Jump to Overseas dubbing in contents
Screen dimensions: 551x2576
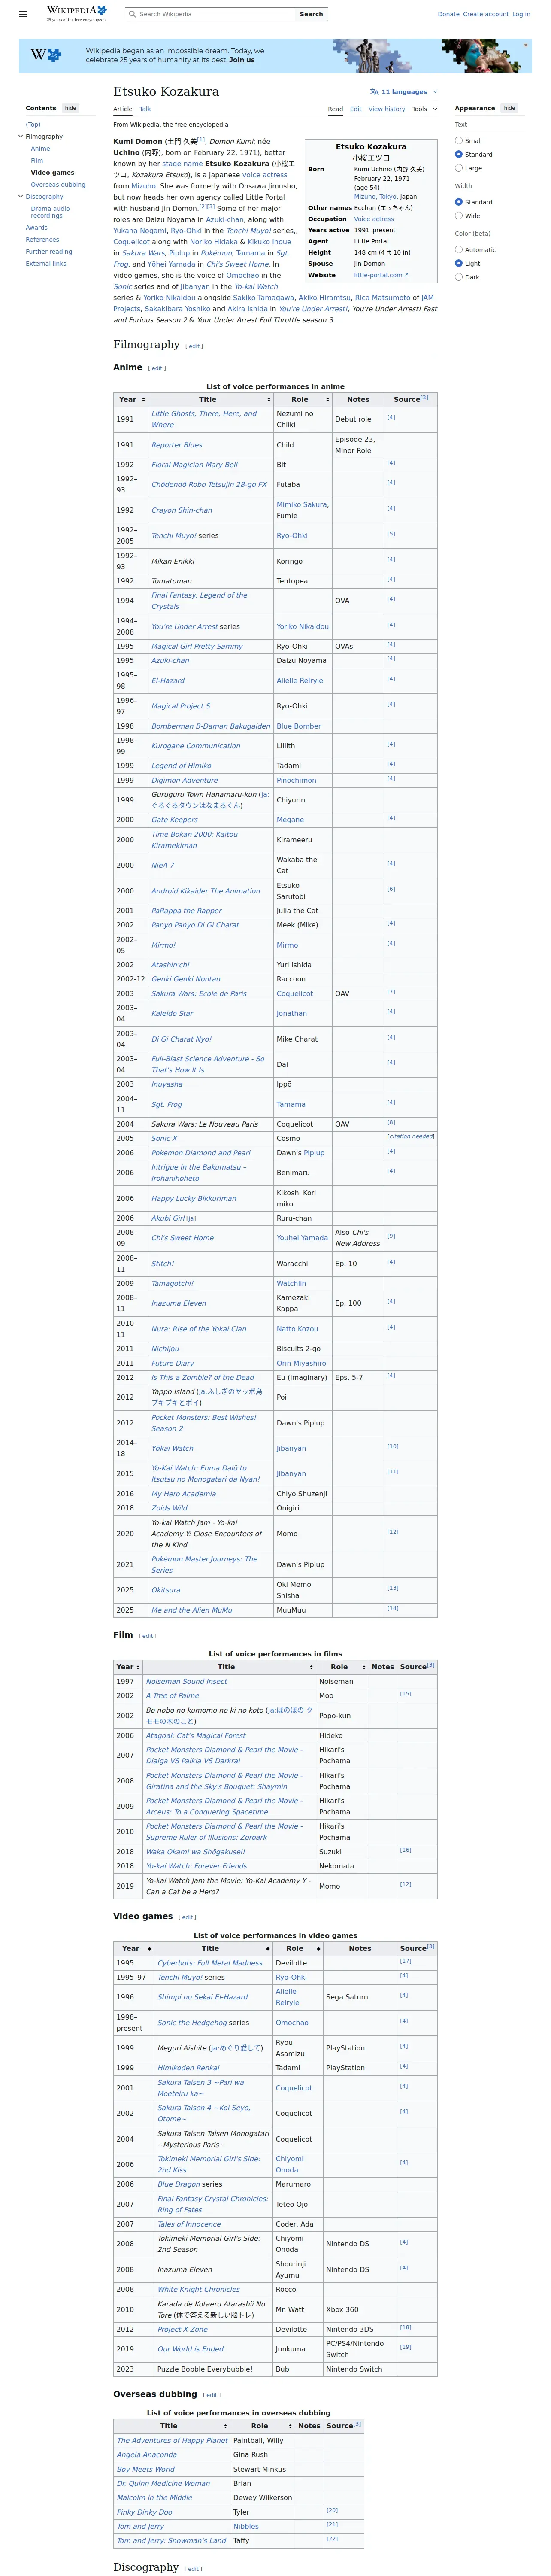[x=58, y=184]
